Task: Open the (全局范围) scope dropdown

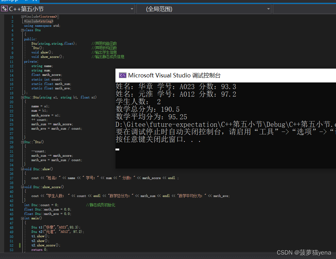Action: (268, 9)
